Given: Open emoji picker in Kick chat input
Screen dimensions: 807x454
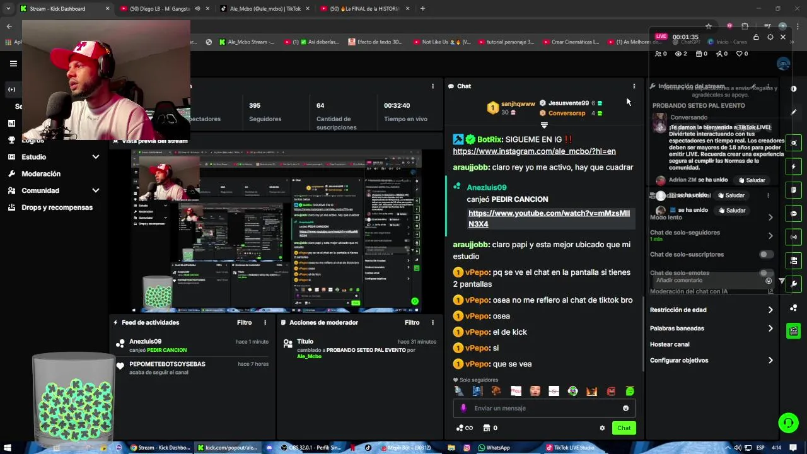Looking at the screenshot, I should 625,408.
